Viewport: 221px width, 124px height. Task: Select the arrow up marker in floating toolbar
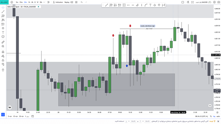click(155, 5)
